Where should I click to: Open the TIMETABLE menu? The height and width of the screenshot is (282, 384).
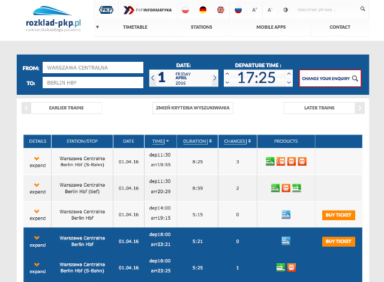(135, 27)
